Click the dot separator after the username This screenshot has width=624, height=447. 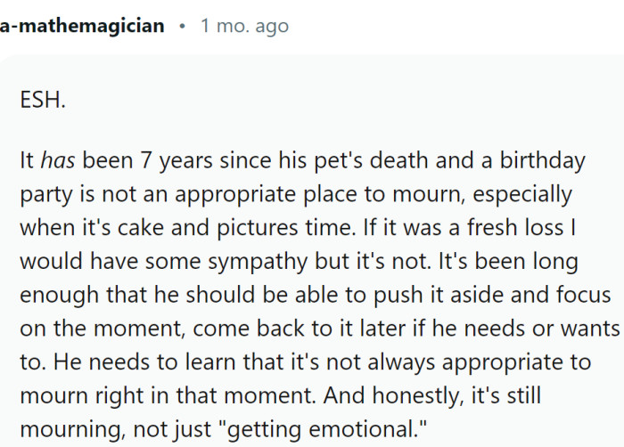pyautogui.click(x=182, y=26)
